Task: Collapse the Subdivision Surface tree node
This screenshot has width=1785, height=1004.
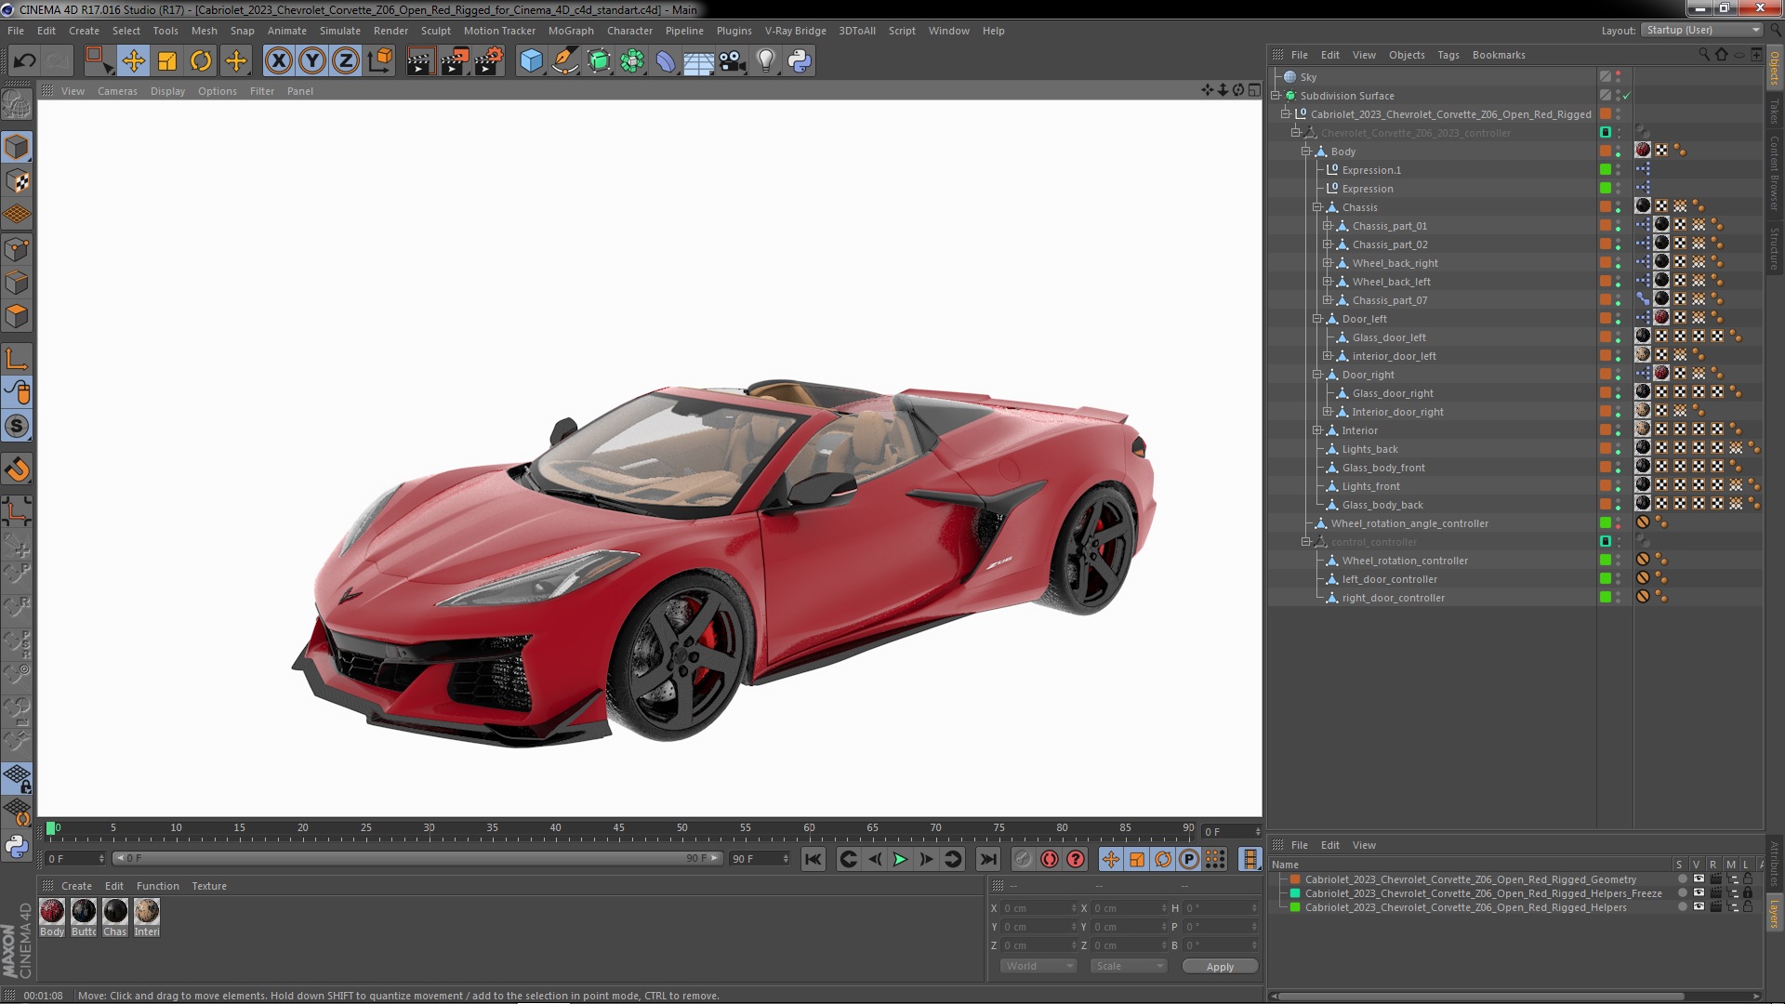Action: click(1276, 96)
